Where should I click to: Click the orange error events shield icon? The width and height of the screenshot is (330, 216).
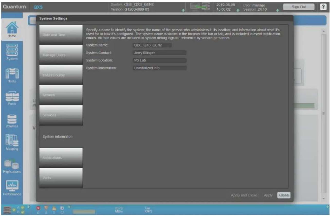[x=47, y=208]
